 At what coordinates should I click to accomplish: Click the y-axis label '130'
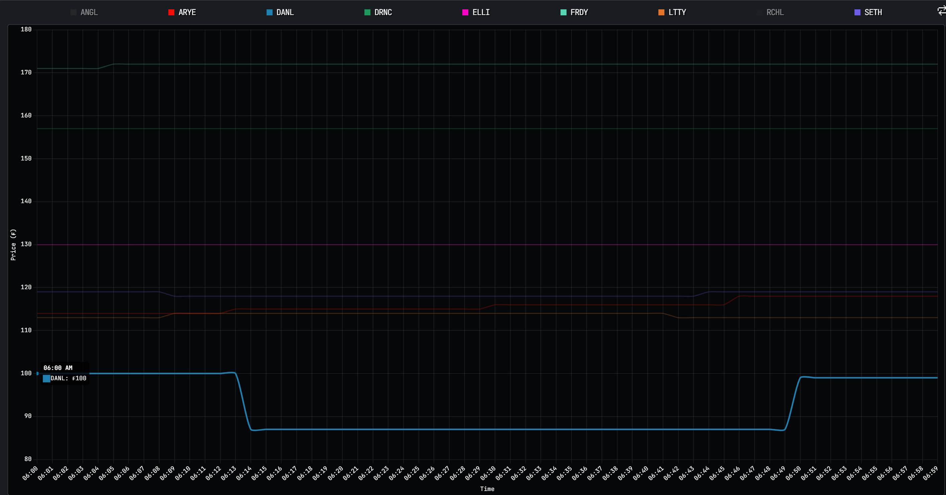click(x=26, y=244)
